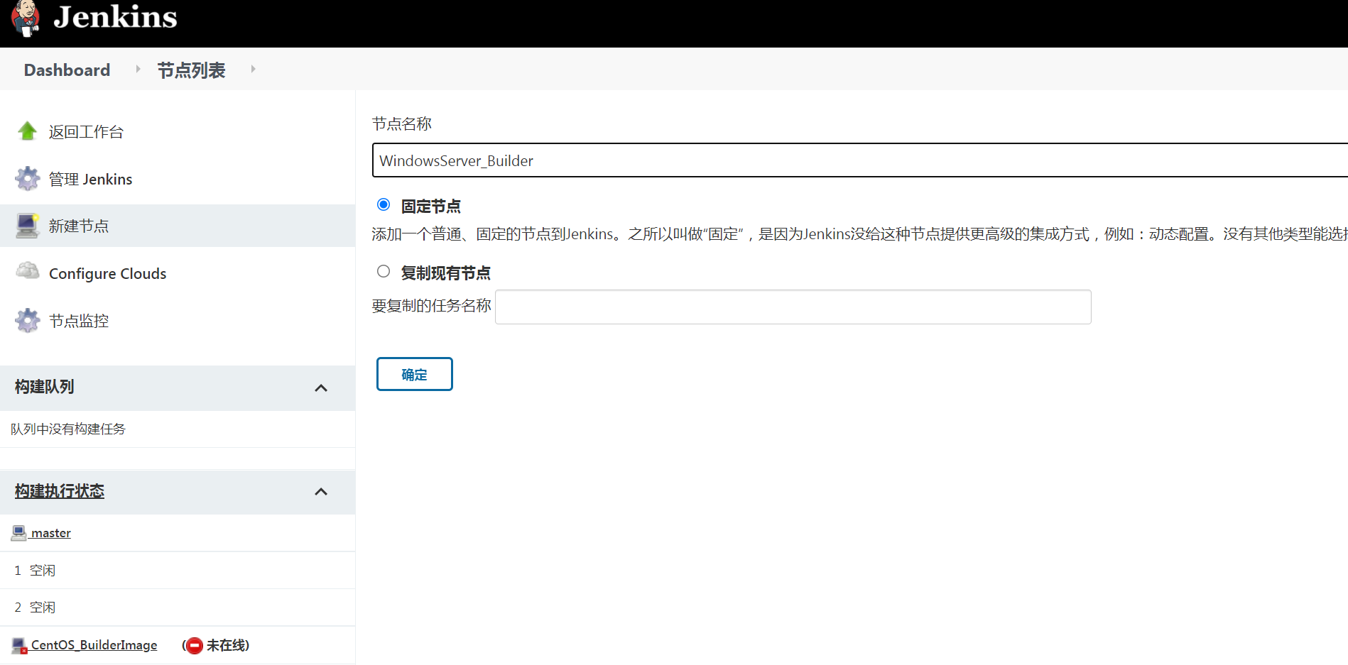Select the 固定节点 radio button
Image resolution: width=1348 pixels, height=665 pixels.
tap(384, 205)
